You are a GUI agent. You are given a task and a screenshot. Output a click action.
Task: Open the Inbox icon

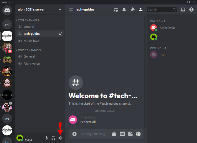(x=183, y=9)
